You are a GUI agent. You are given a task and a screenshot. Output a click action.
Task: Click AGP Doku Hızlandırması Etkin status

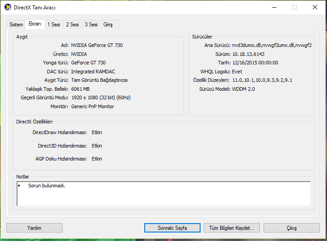click(97, 159)
